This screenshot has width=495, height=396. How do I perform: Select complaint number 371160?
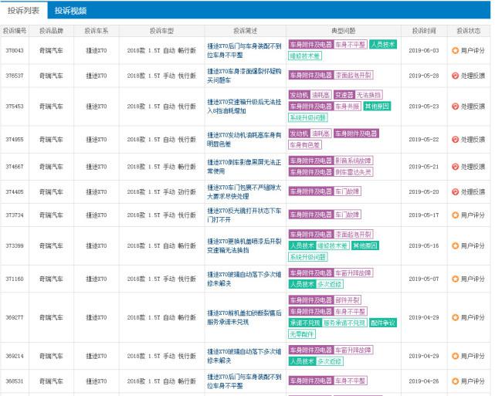pyautogui.click(x=15, y=279)
